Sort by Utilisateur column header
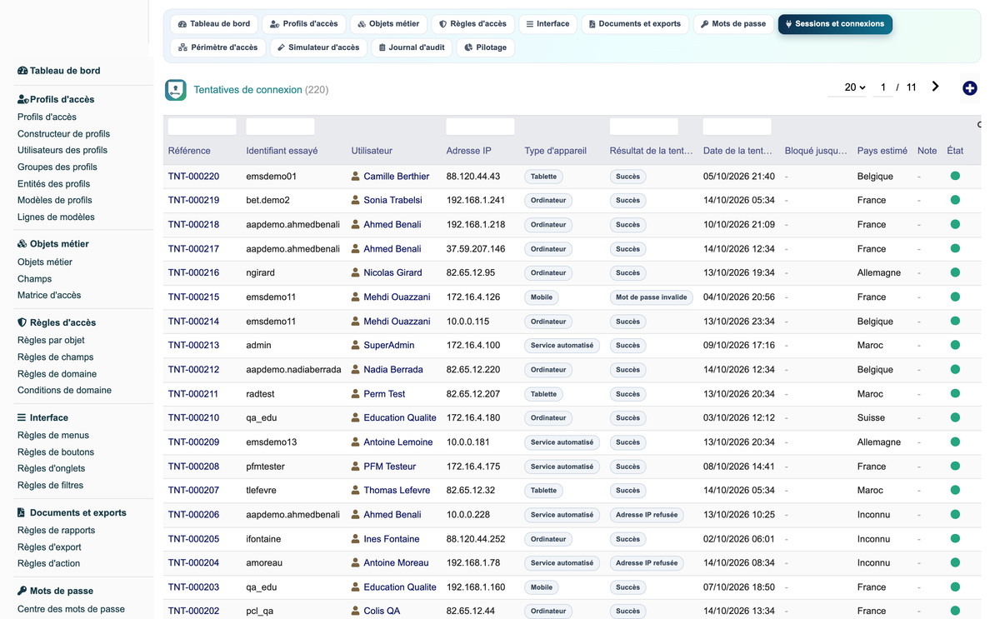The height and width of the screenshot is (619, 1000). click(372, 152)
